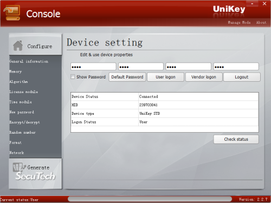This screenshot has height=203, width=271.
Task: Open the About link
Action: click(x=261, y=23)
